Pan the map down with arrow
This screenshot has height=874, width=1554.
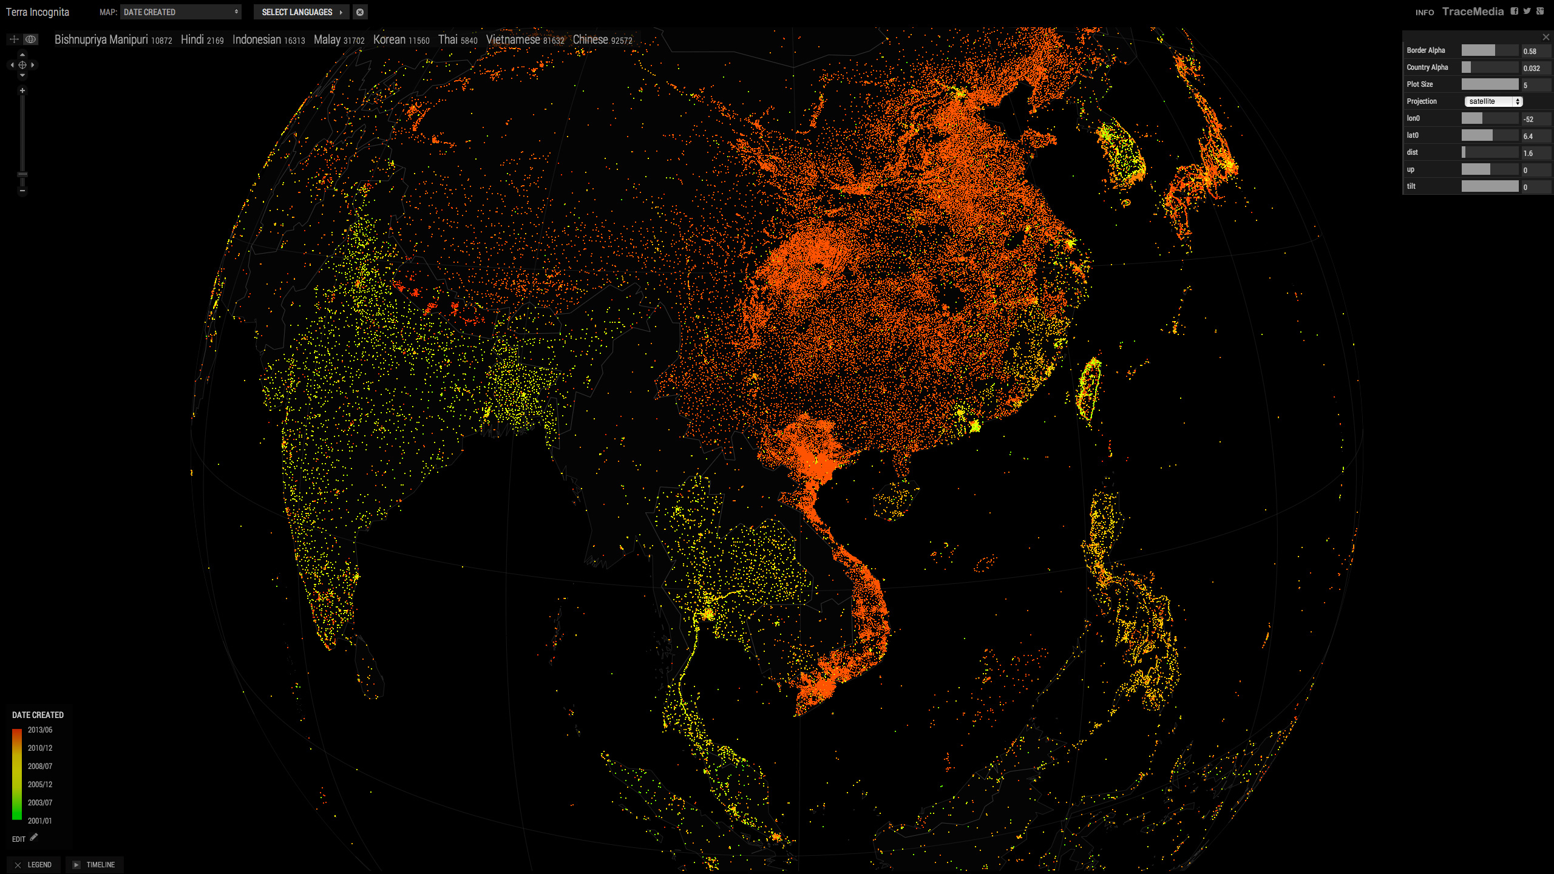point(22,75)
